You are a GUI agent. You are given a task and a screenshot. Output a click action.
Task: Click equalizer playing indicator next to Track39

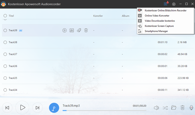pos(21,30)
